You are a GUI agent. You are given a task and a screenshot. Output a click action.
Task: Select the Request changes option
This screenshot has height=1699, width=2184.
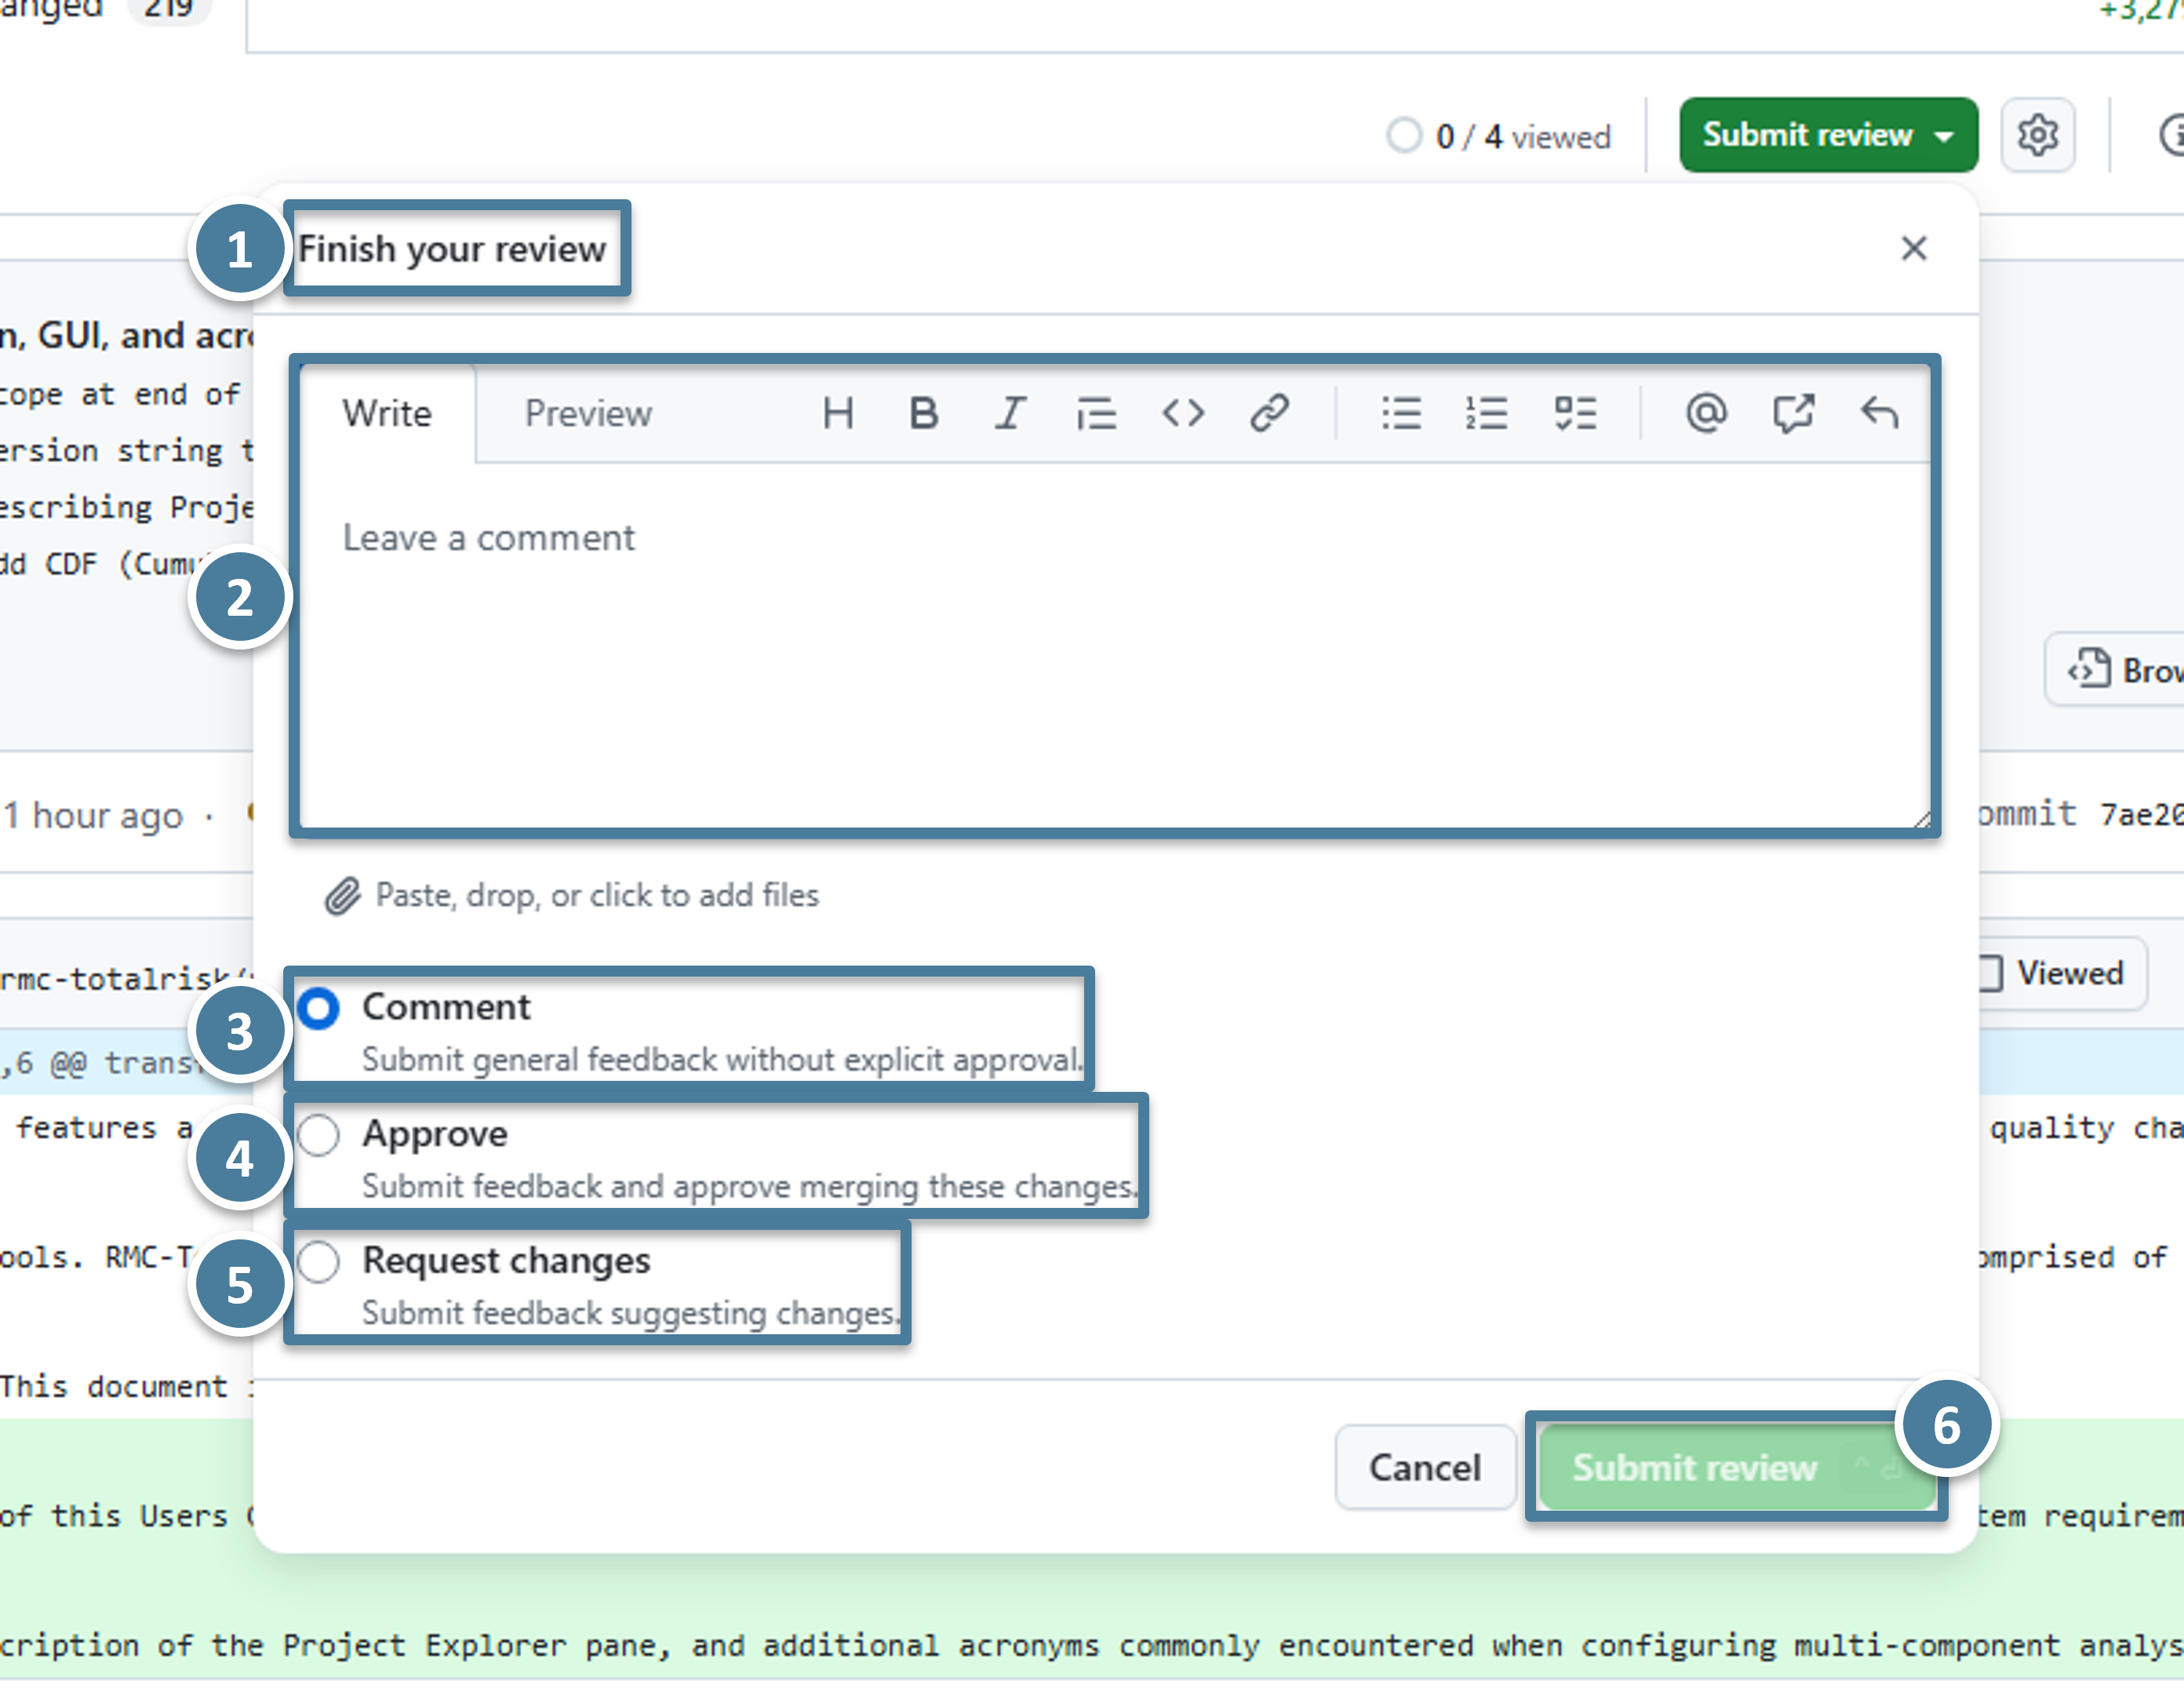click(x=318, y=1261)
